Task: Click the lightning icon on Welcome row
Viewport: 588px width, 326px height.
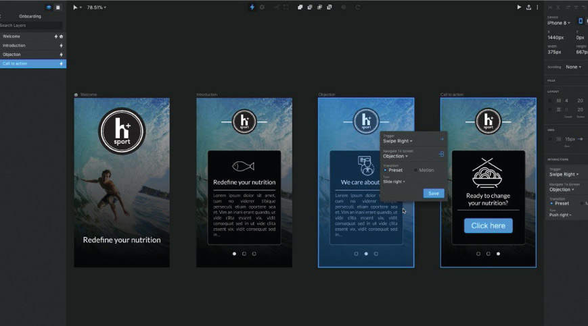Action: (x=56, y=36)
